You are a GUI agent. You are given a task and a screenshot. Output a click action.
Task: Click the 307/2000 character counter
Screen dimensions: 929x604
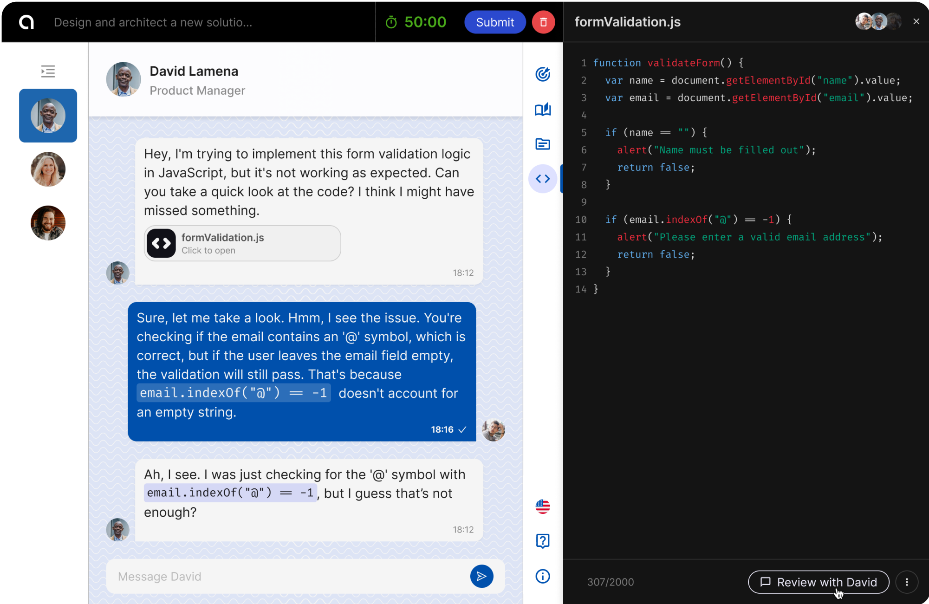pos(611,582)
